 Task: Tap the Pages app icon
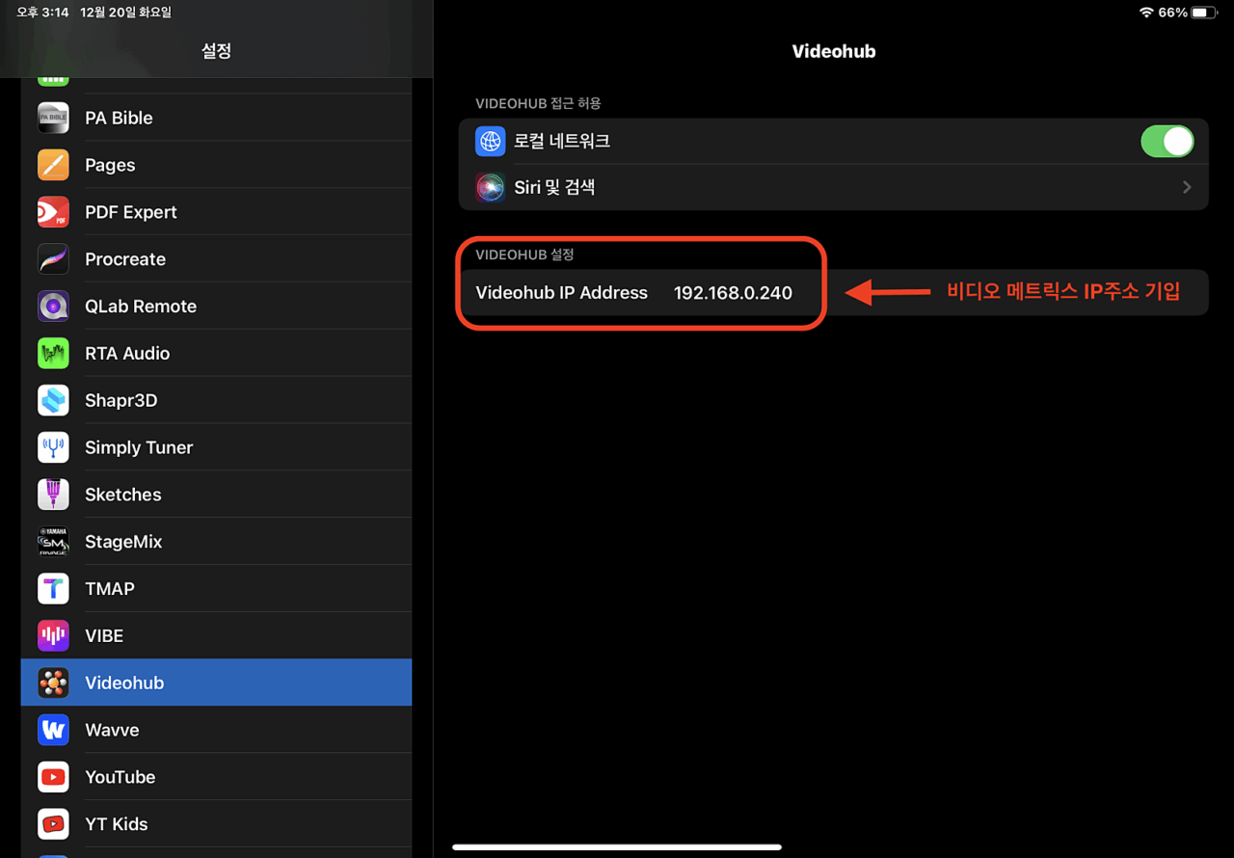point(53,165)
